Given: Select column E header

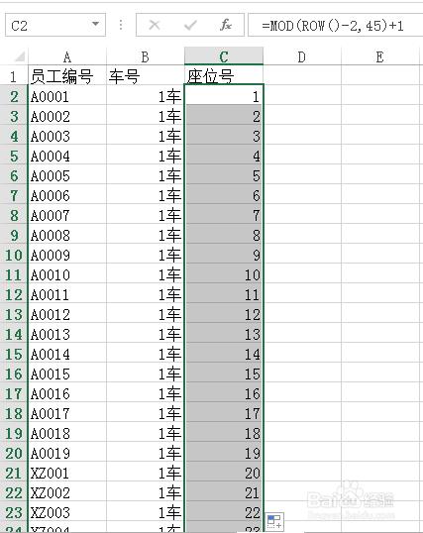Looking at the screenshot, I should 380,56.
